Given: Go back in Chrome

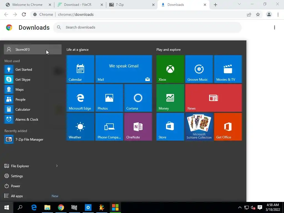Looking at the screenshot, I should pyautogui.click(x=6, y=14).
